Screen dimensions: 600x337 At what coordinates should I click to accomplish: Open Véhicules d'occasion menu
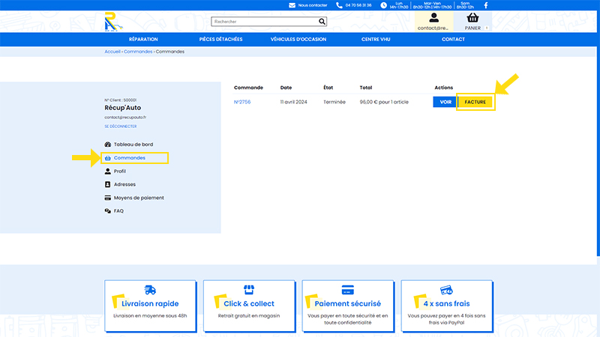click(298, 40)
